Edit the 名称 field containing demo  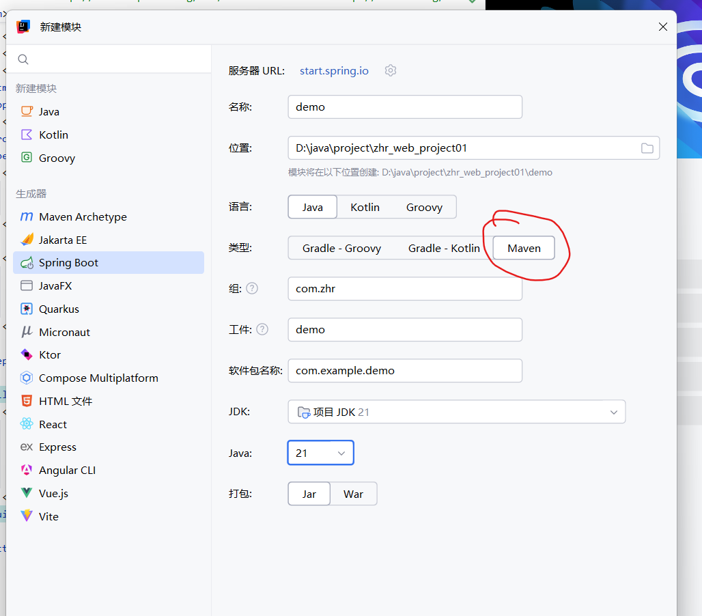click(405, 107)
